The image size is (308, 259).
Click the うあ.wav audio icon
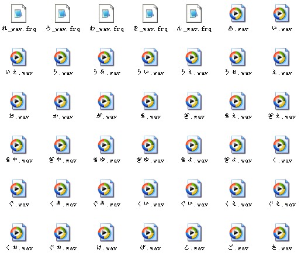click(x=106, y=57)
